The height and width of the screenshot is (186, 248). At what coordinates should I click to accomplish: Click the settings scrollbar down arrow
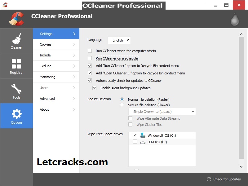point(241,166)
